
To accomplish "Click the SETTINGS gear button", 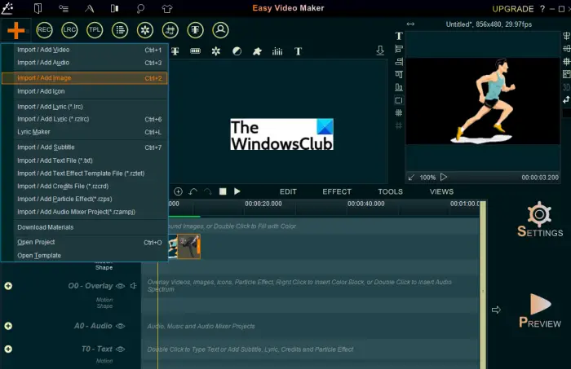I will click(540, 219).
